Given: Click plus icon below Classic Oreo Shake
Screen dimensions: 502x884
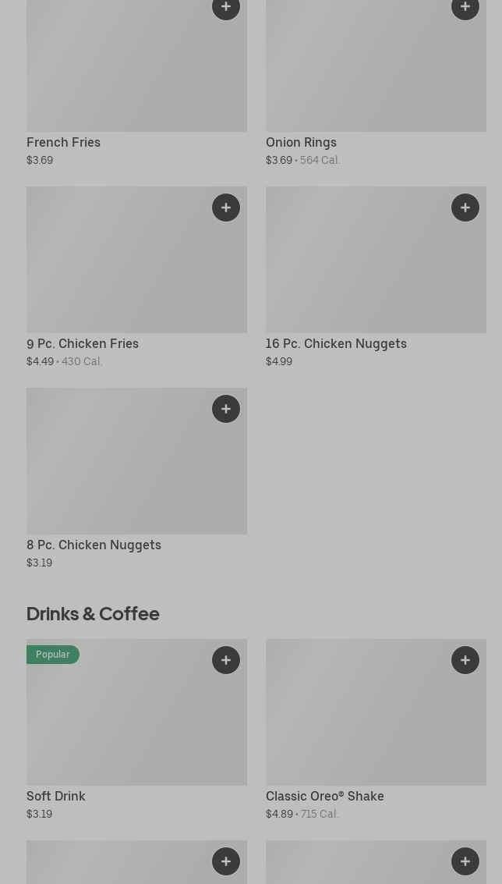Looking at the screenshot, I should [x=465, y=861].
